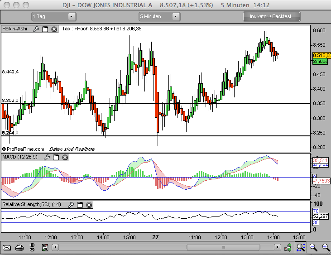This screenshot has width=331, height=255.
Task: Click the RSI 30 level label
Action: pyautogui.click(x=316, y=222)
